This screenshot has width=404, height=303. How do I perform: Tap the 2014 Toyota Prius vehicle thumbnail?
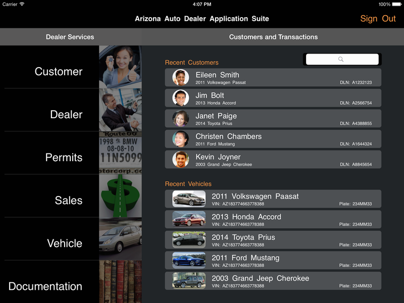point(189,240)
